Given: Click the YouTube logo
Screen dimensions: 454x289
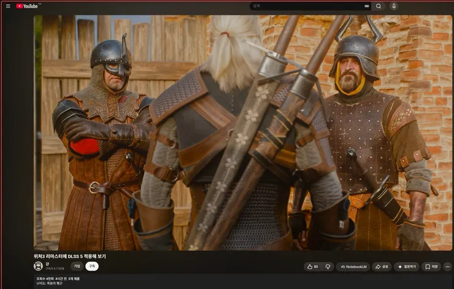Looking at the screenshot, I should pos(27,6).
